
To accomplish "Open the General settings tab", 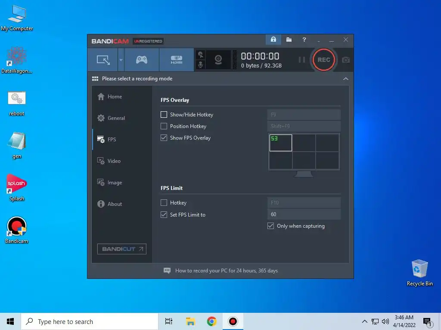I will click(x=122, y=118).
